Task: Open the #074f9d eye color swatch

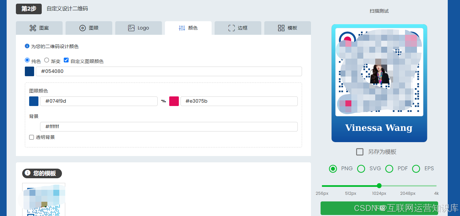Action: (x=34, y=101)
